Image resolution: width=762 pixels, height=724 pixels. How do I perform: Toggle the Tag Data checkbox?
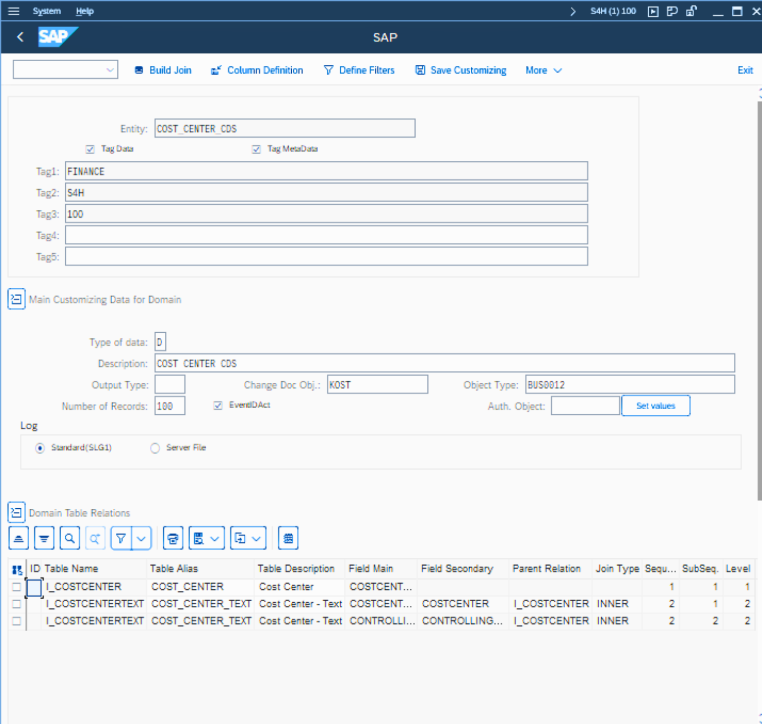(90, 149)
